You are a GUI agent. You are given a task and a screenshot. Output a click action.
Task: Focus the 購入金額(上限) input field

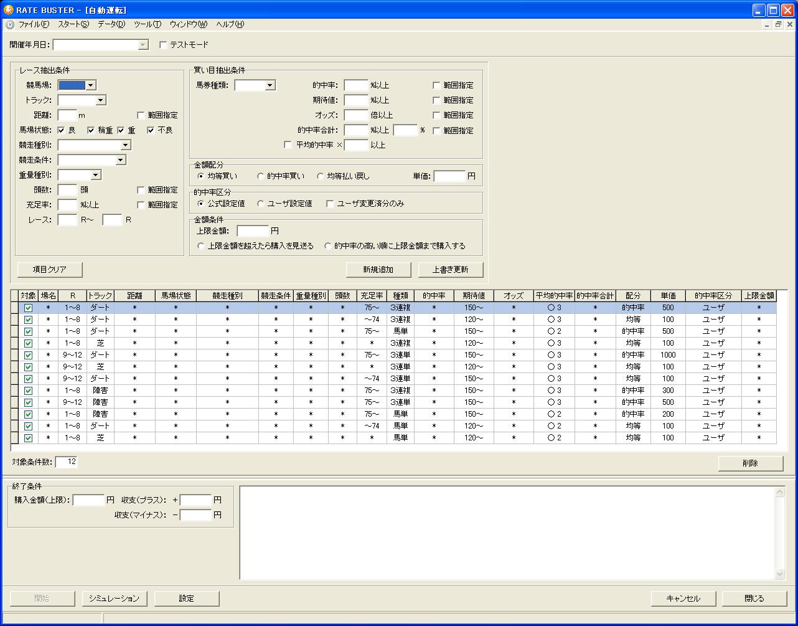88,500
